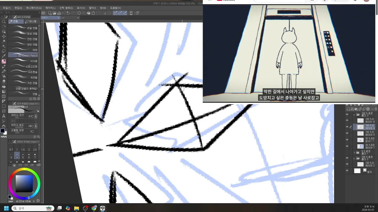Screen dimensions: 378x212
Task: Open the Save dropdown arrow in the command bar
Action: [x=63, y=13]
